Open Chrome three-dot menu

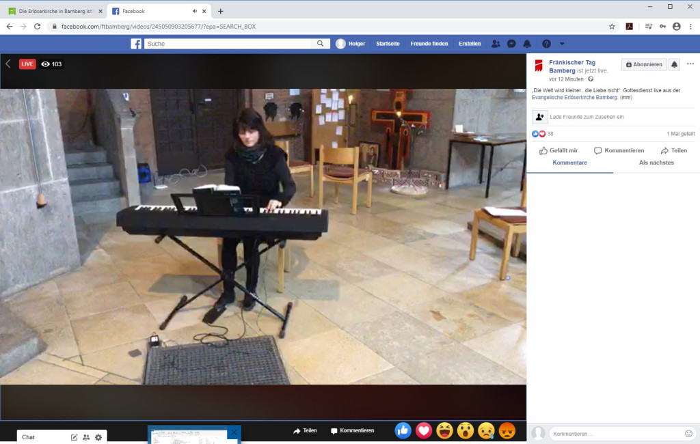tap(690, 27)
